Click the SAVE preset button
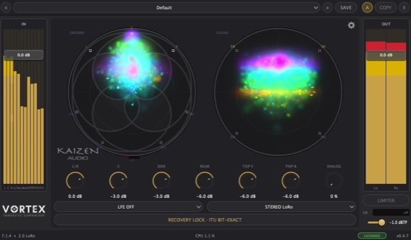This screenshot has height=240, width=411. tap(346, 7)
